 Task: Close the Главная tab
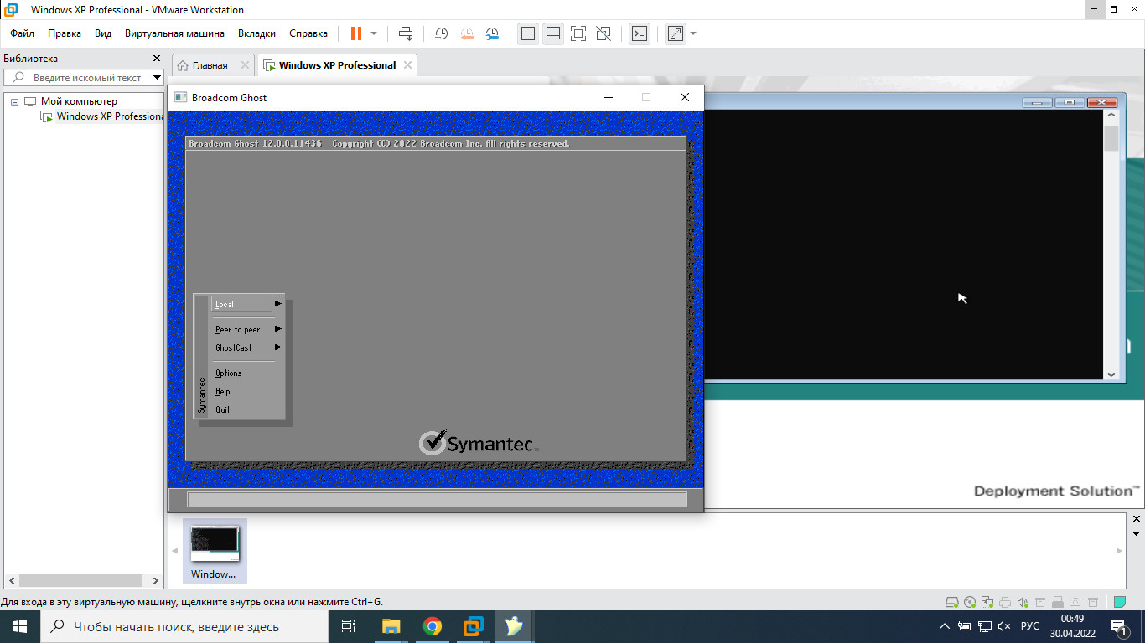pyautogui.click(x=245, y=65)
